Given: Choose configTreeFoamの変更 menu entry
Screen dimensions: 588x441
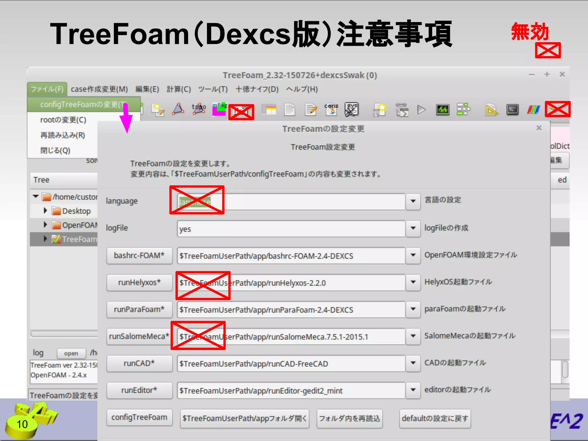Looking at the screenshot, I should [83, 105].
